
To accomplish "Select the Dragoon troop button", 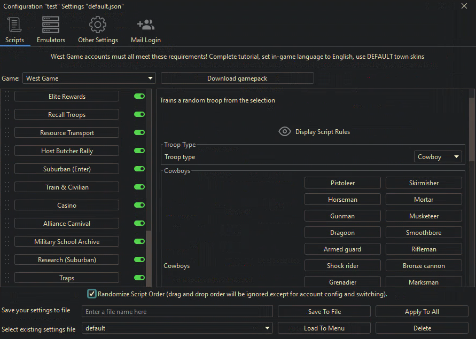I will [x=342, y=232].
